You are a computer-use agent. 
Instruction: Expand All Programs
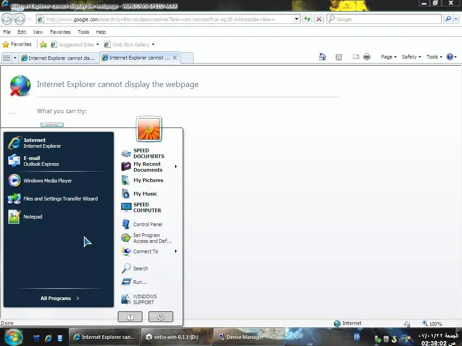tap(60, 298)
